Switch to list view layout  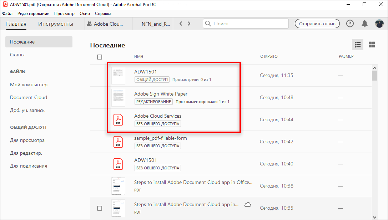point(358,45)
